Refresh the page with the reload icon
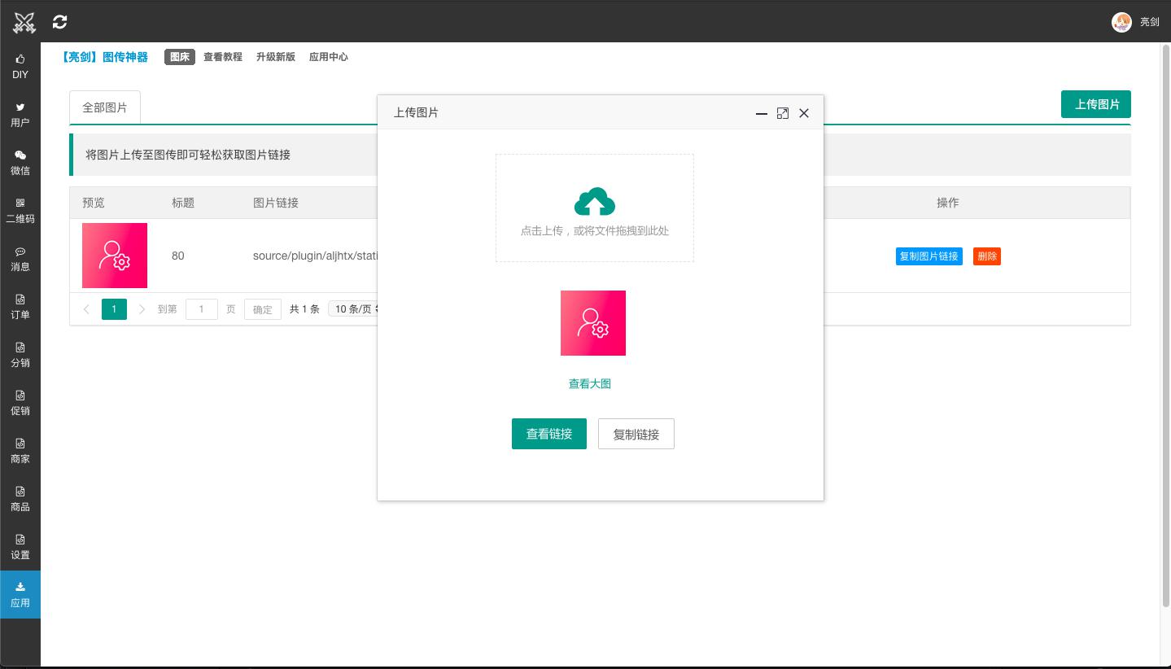Viewport: 1171px width, 669px height. [x=59, y=22]
